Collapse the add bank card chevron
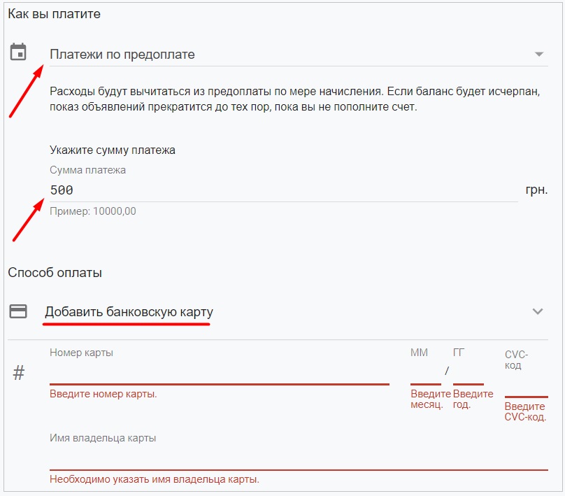Image resolution: width=565 pixels, height=496 pixels. [538, 311]
